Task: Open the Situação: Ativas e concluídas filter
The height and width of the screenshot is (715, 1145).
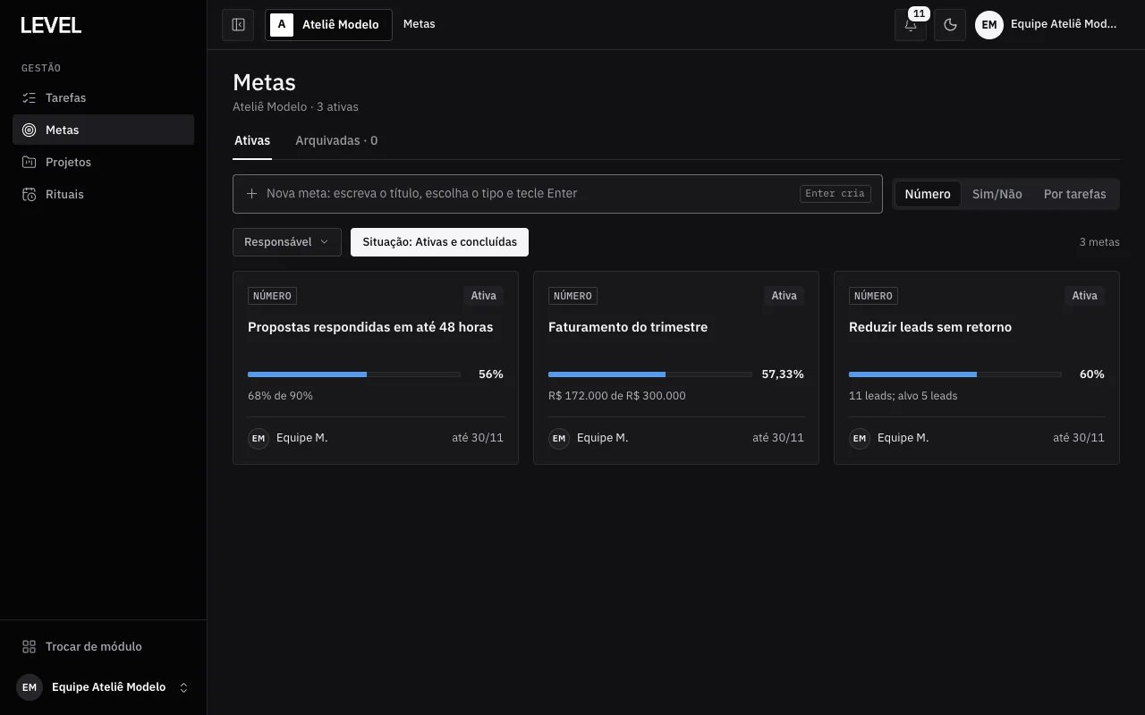Action: coord(439,242)
